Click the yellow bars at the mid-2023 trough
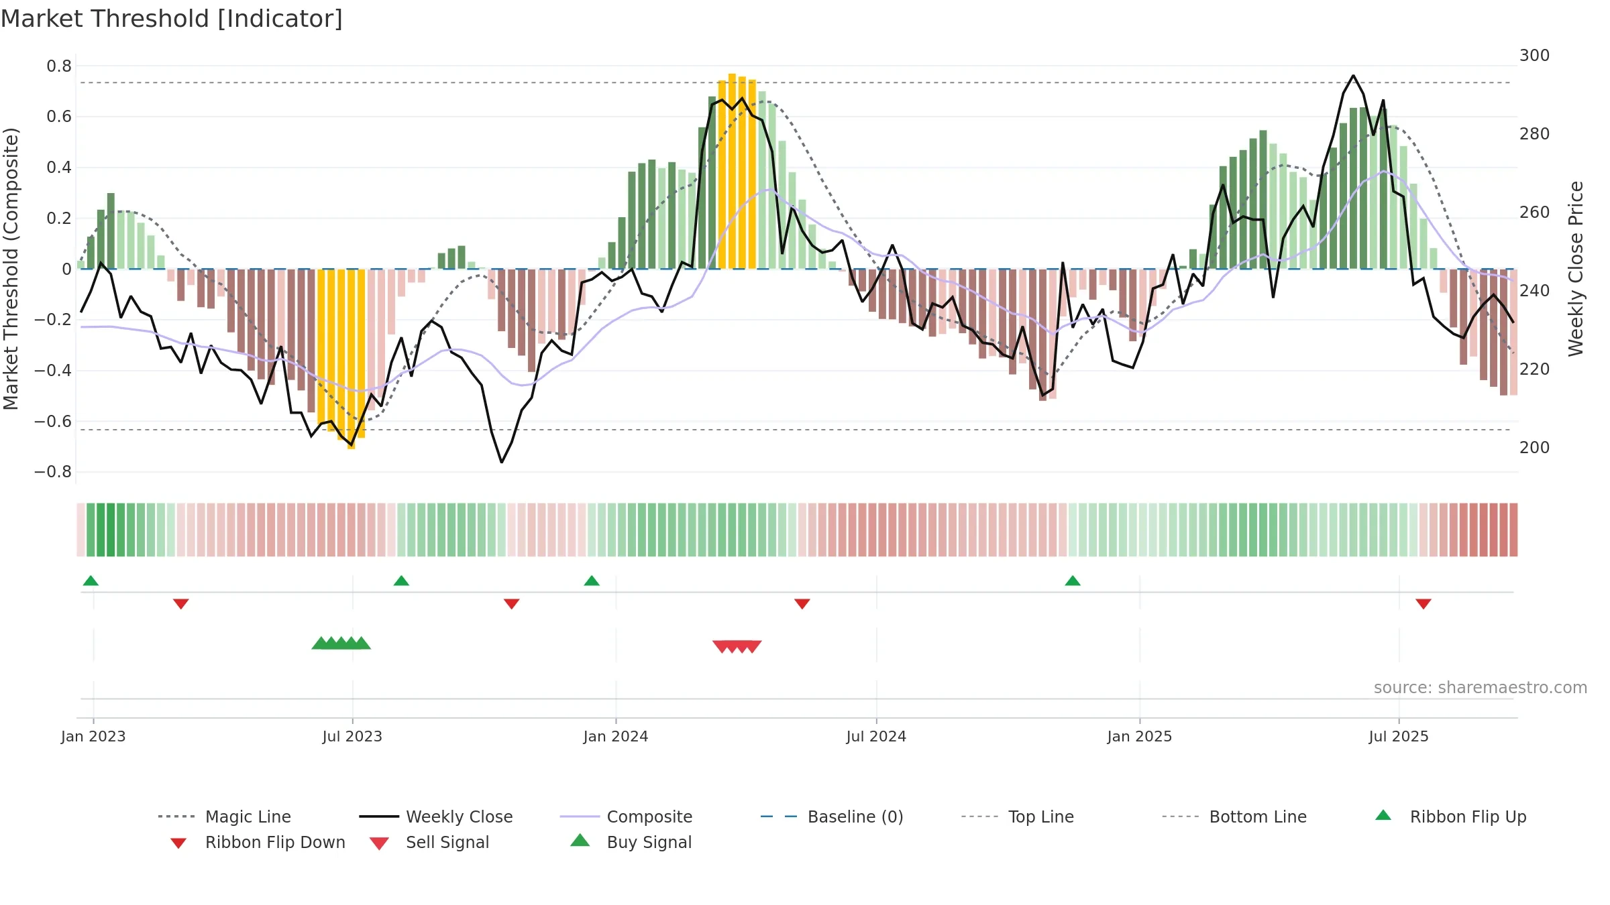Image resolution: width=1610 pixels, height=905 pixels. pos(341,359)
